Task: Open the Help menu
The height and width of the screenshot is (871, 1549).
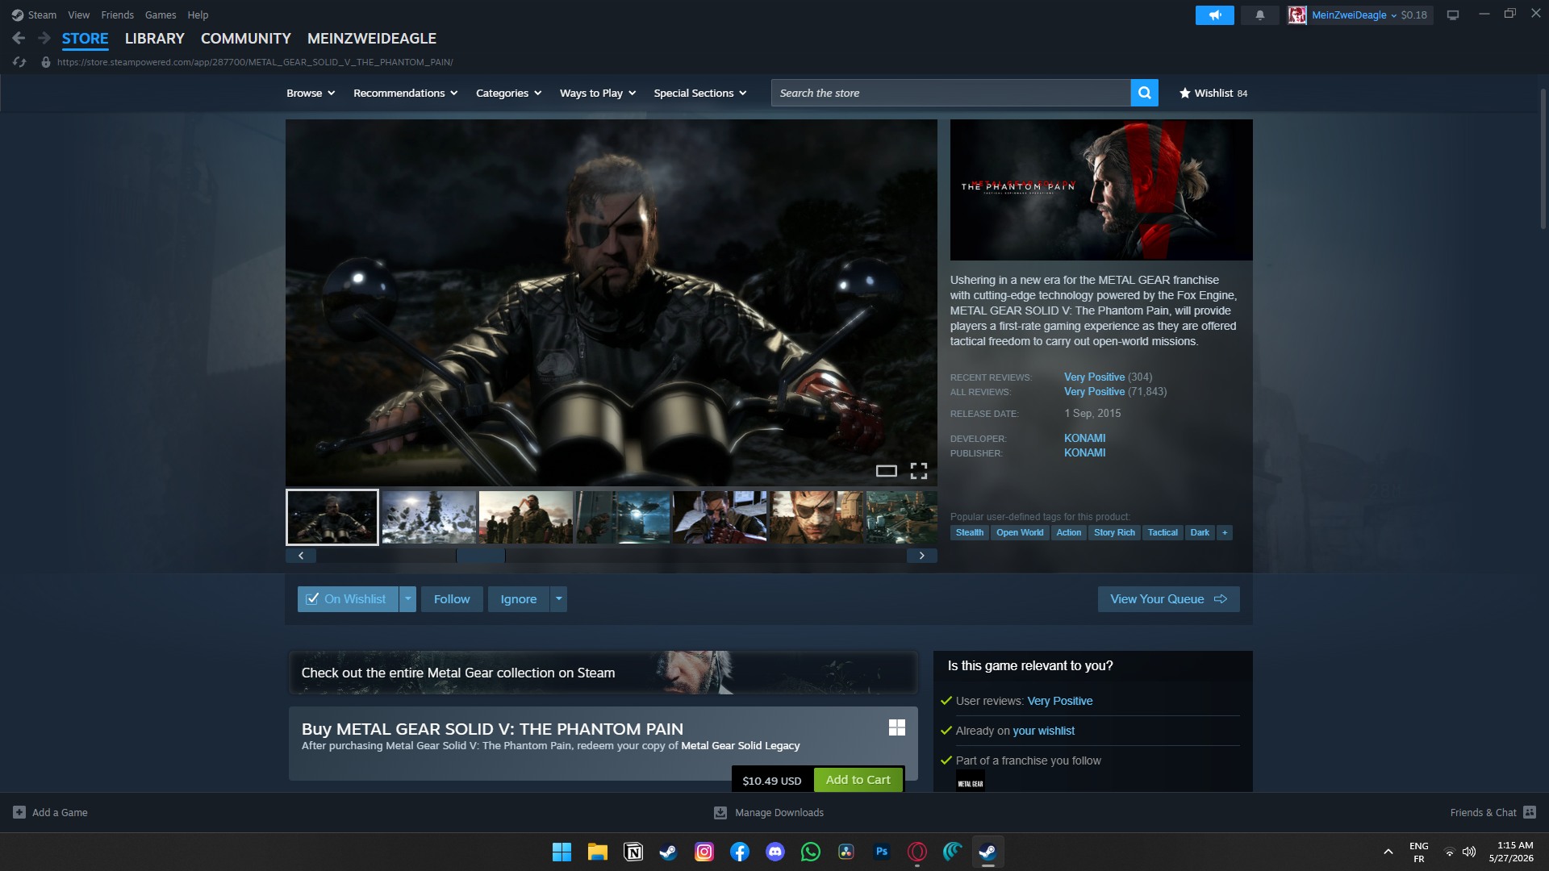Action: pyautogui.click(x=198, y=15)
